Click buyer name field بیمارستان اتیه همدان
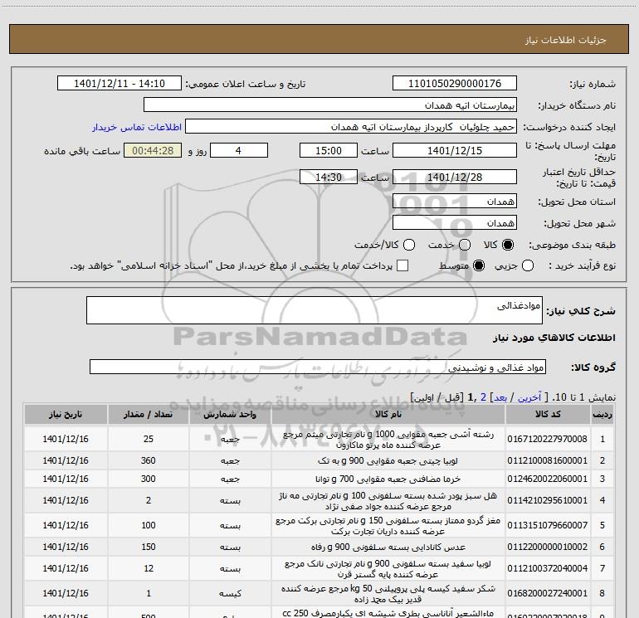Viewport: 639px width, 618px height. pos(330,105)
